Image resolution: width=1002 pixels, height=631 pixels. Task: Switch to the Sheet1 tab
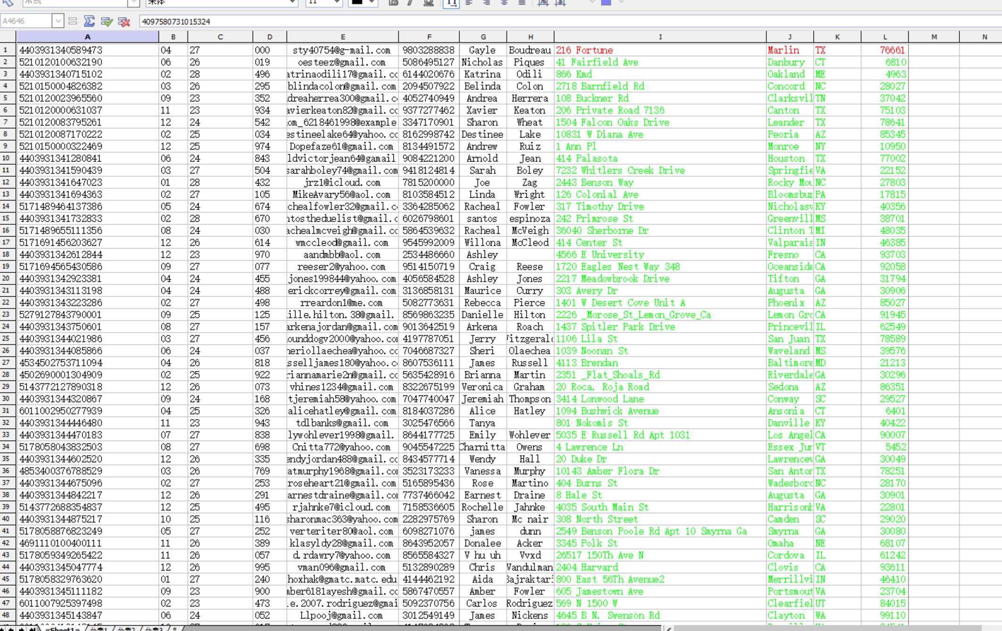click(x=63, y=629)
